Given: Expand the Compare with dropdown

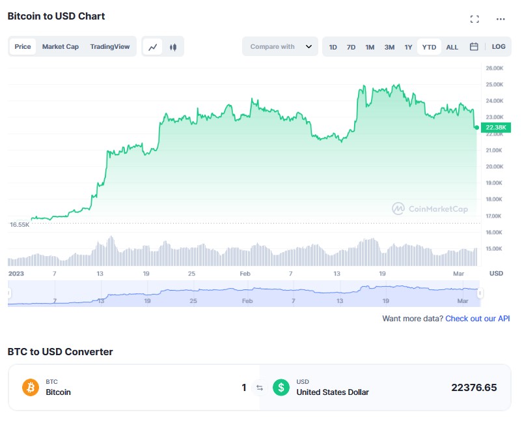Looking at the screenshot, I should (280, 47).
